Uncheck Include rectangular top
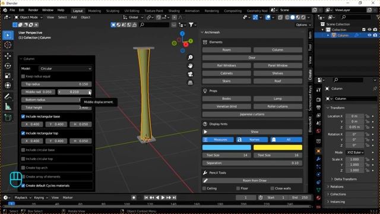This screenshot has width=380, height=214. [23, 133]
